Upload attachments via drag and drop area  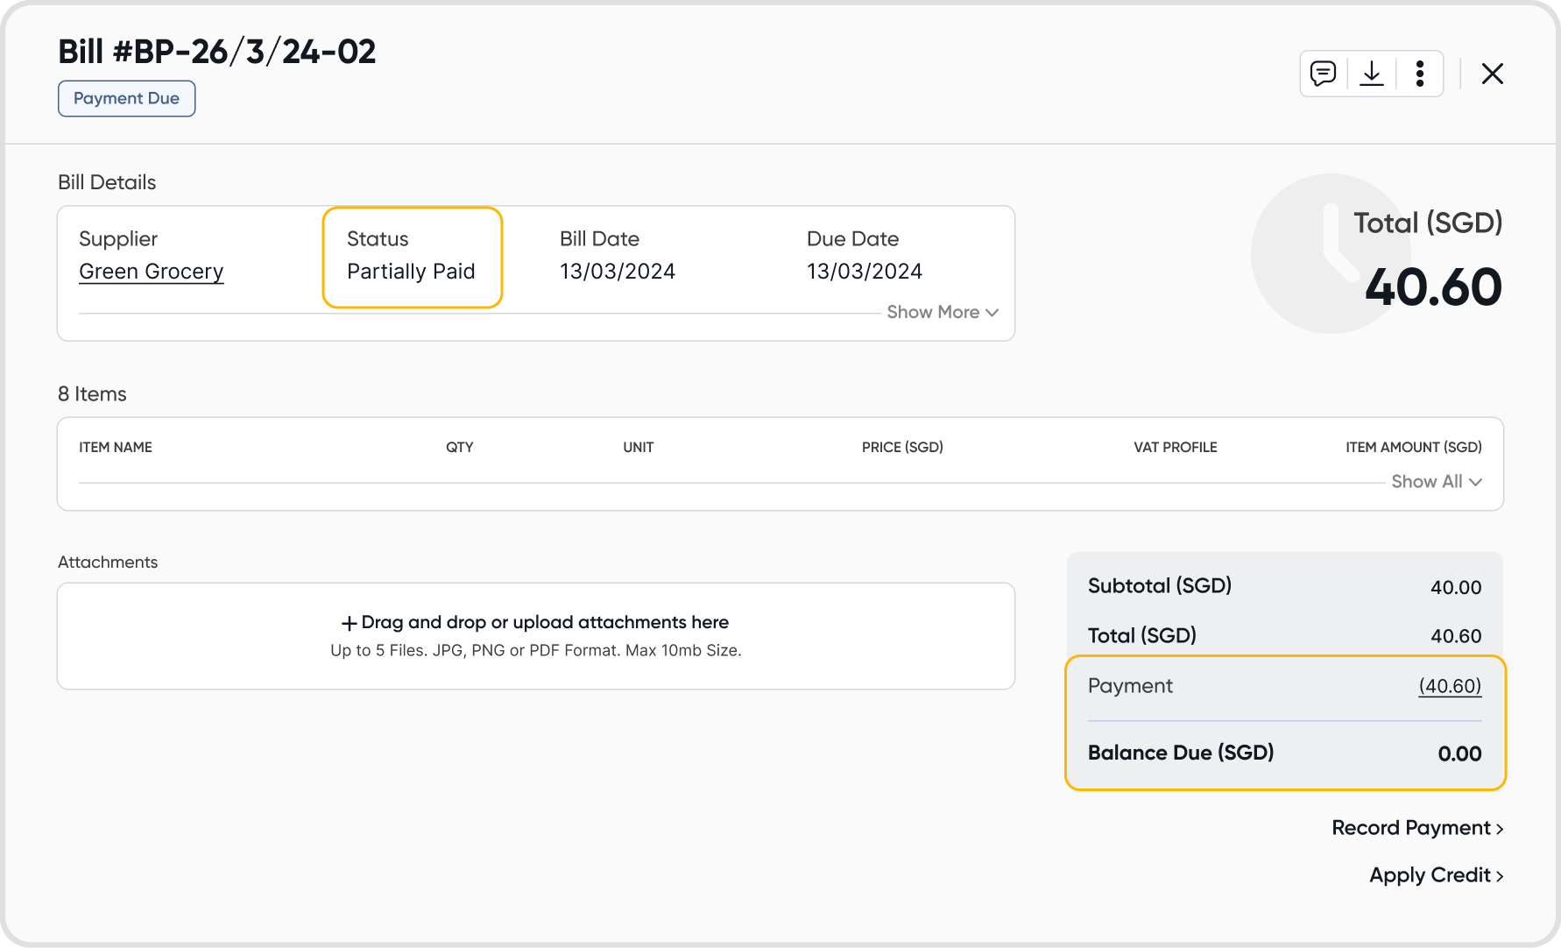pyautogui.click(x=536, y=636)
